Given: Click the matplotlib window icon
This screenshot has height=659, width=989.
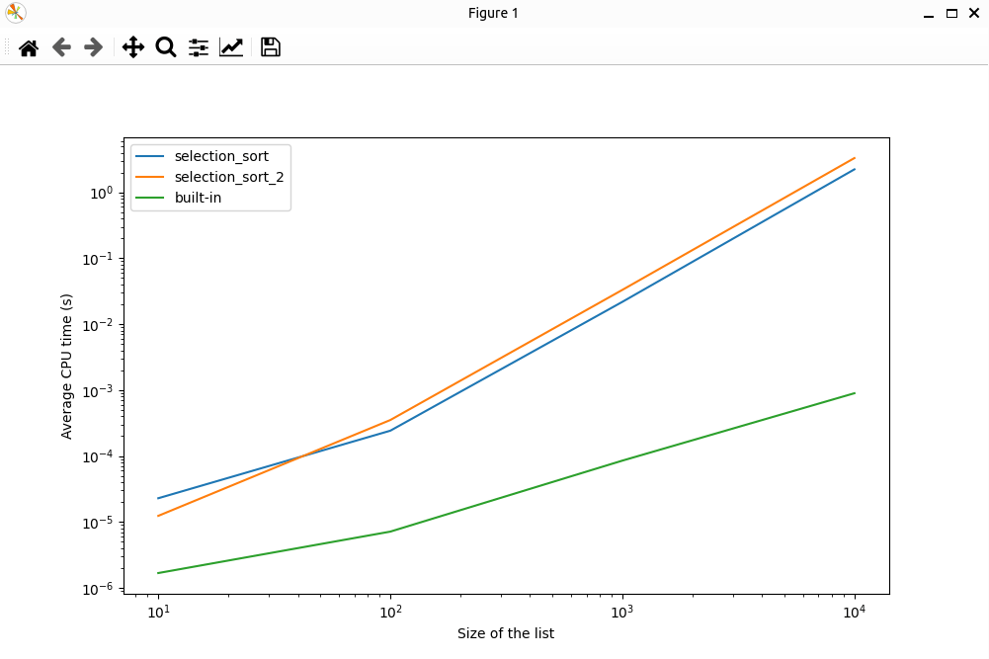Looking at the screenshot, I should (16, 13).
